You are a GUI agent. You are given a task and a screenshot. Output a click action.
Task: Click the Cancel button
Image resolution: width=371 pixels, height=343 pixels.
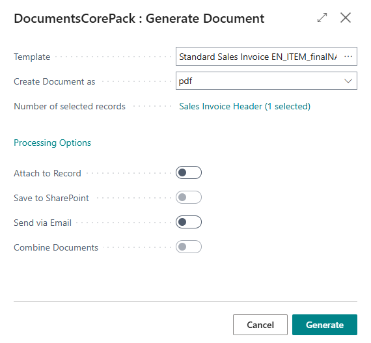coord(260,325)
